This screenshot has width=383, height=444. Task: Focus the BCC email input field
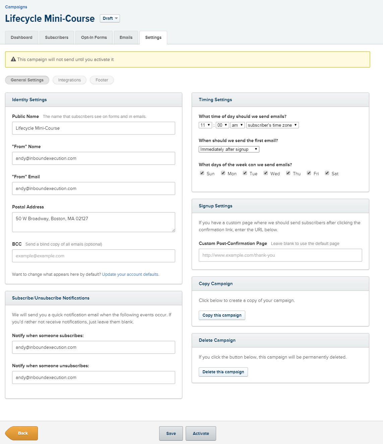[x=93, y=256]
